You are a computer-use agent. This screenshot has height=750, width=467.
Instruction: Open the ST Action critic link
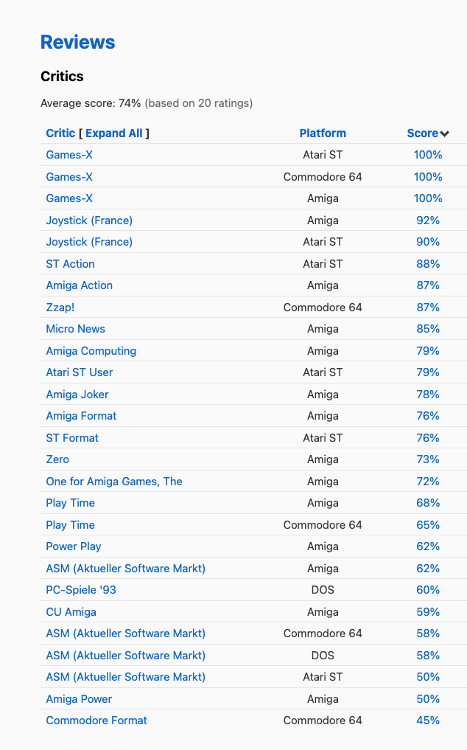click(x=70, y=263)
